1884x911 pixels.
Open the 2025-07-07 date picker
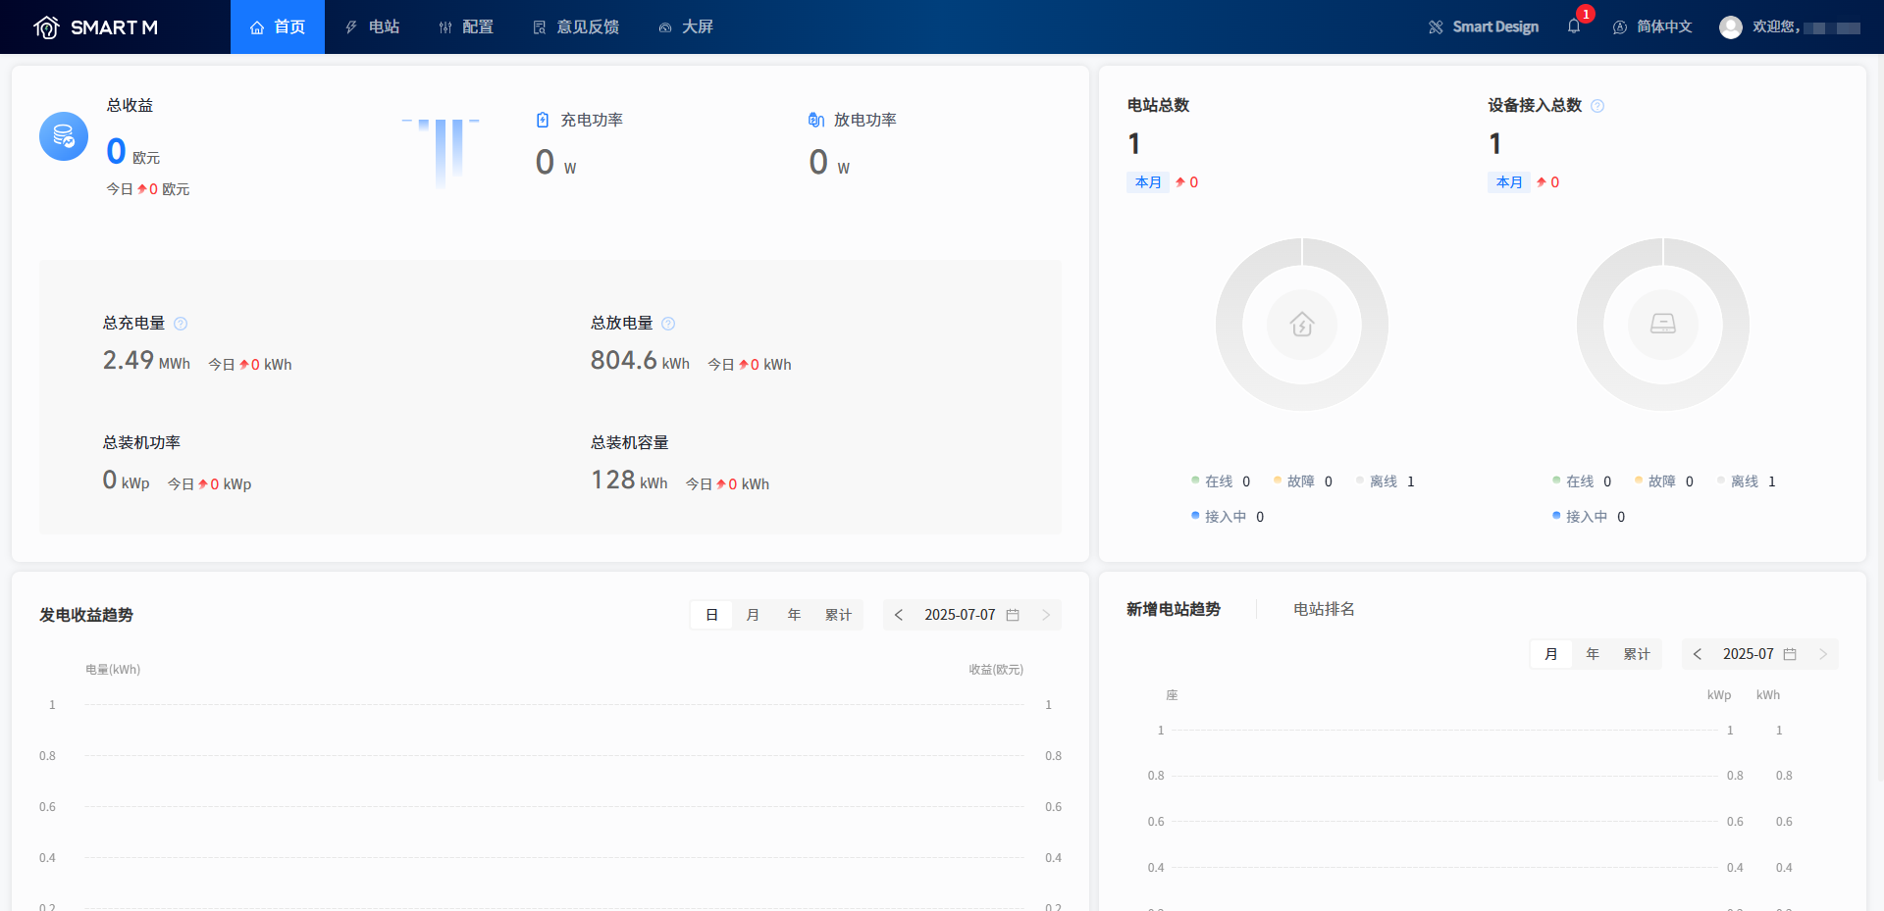coord(970,615)
